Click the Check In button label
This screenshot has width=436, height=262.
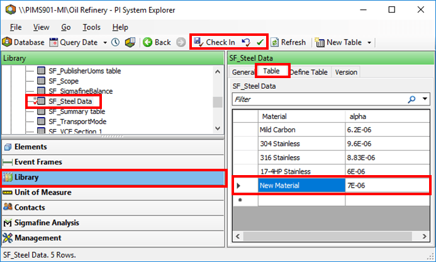220,42
